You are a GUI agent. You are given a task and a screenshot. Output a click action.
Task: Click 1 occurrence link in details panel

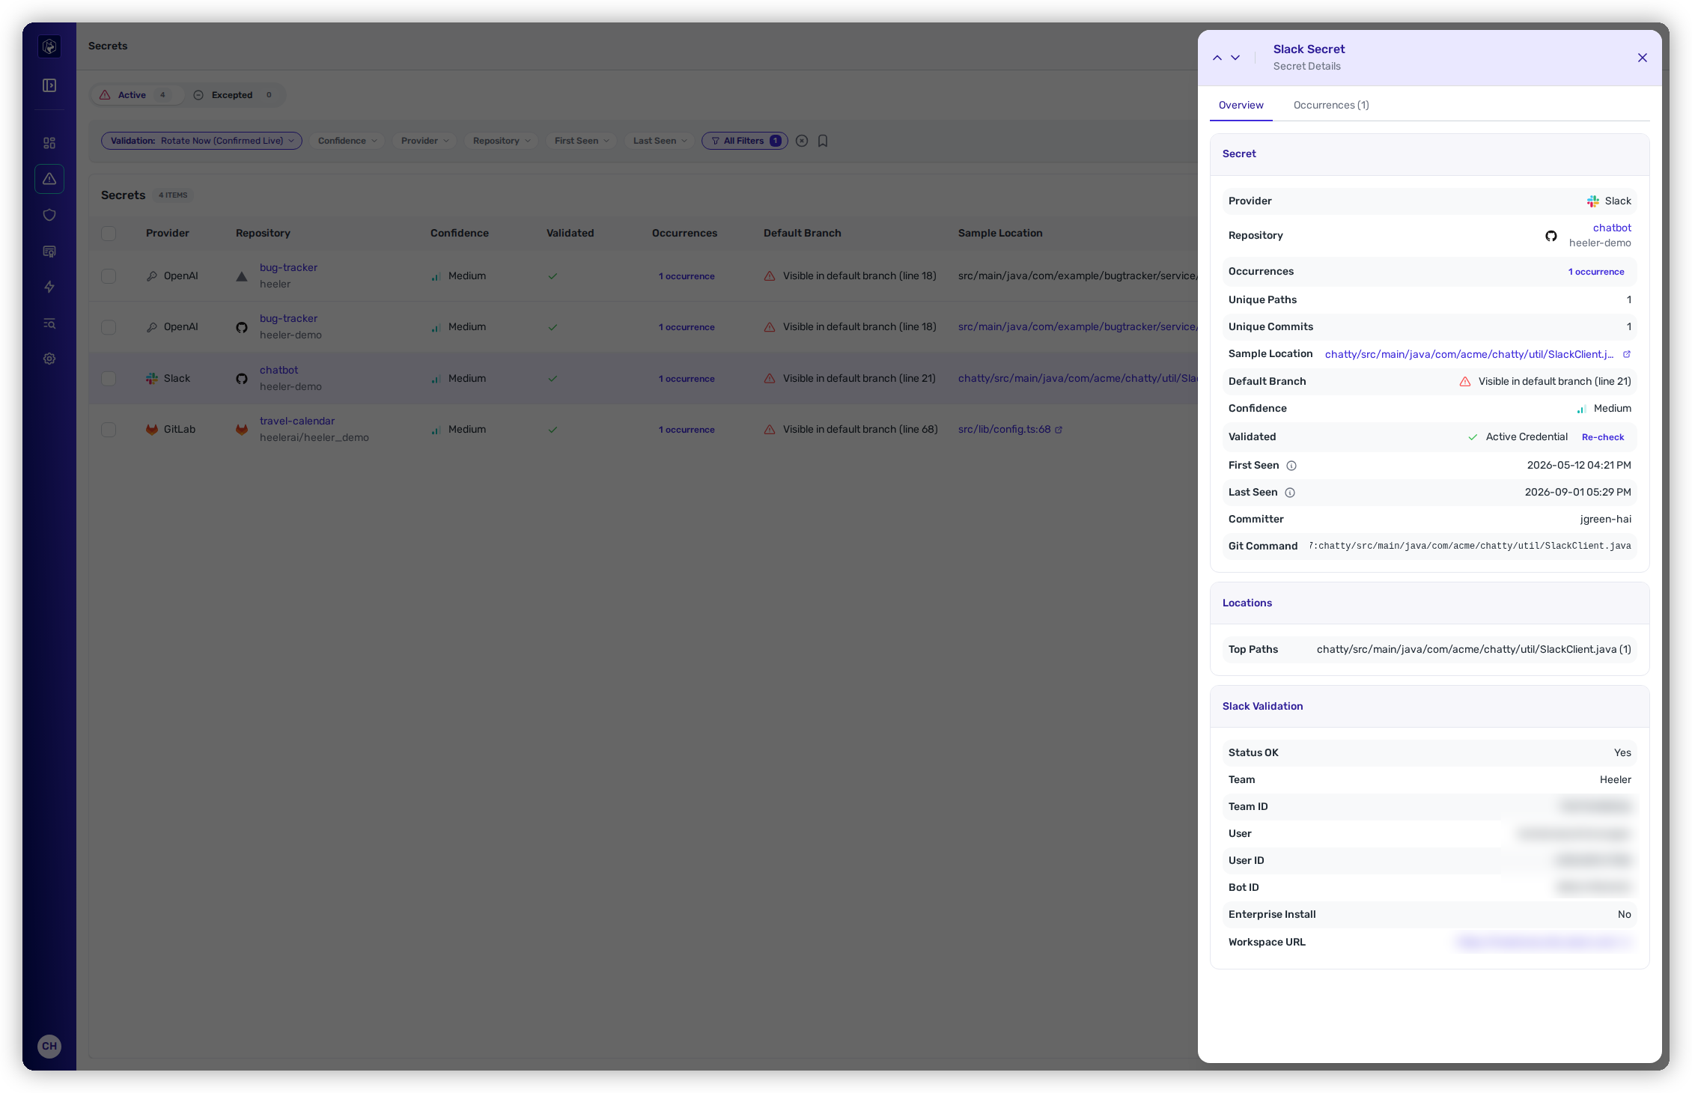pos(1596,272)
